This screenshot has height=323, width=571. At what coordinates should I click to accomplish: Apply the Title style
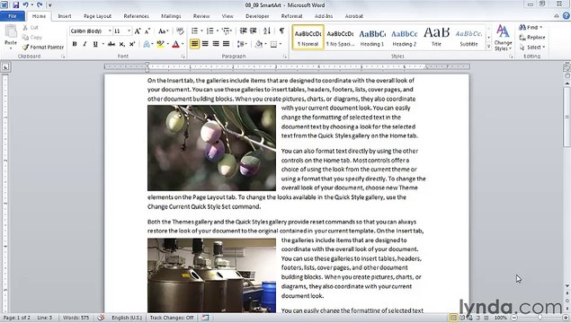(436, 38)
